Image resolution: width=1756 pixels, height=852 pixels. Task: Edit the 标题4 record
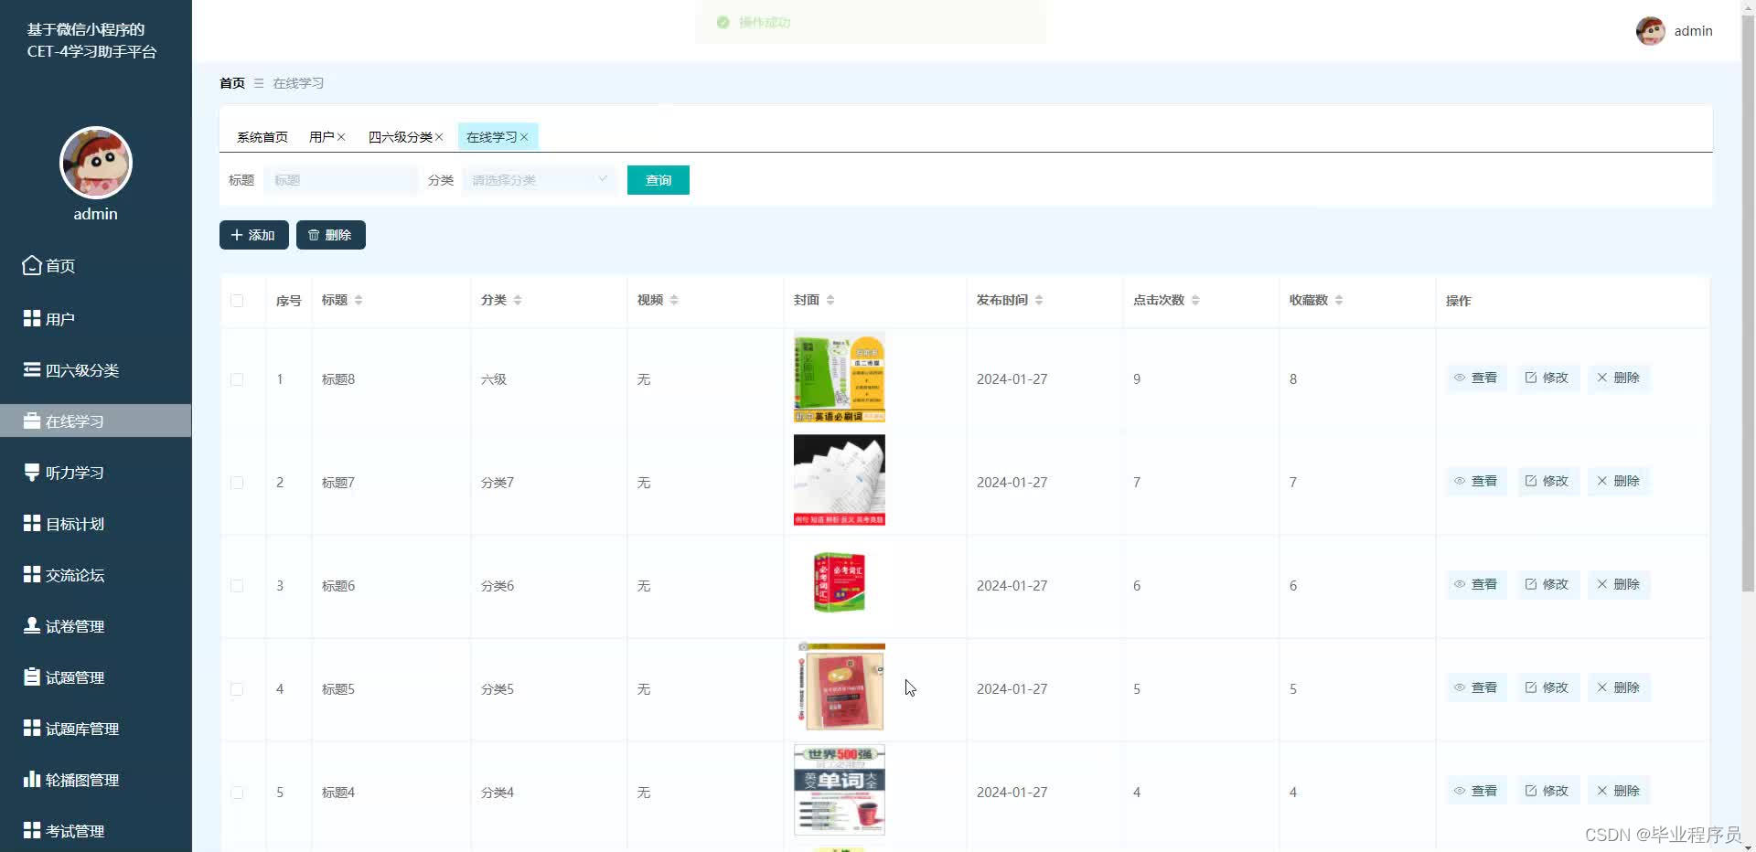[1547, 791]
